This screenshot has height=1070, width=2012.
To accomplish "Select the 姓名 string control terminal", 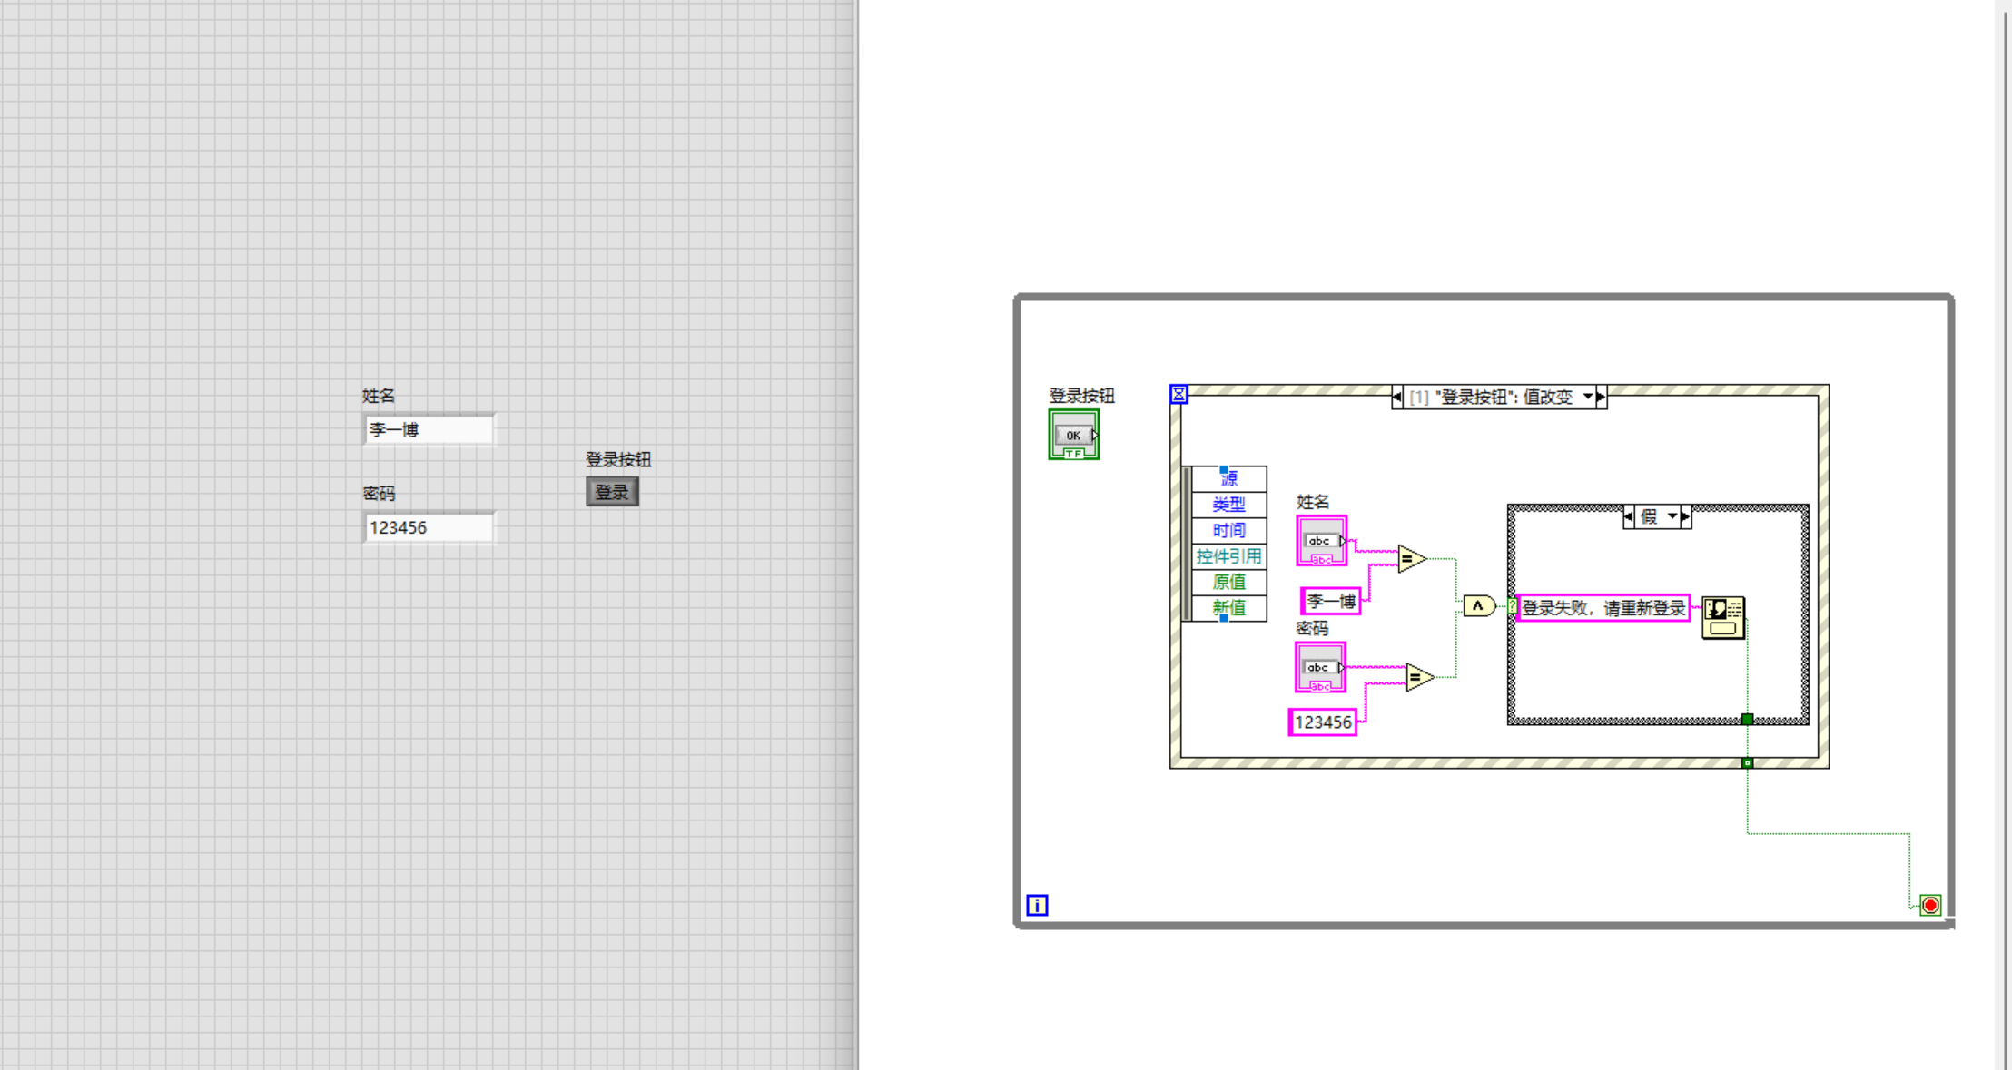I will coord(1321,541).
